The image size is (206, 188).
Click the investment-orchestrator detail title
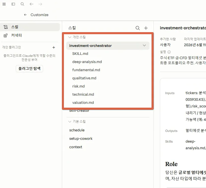tap(183, 28)
